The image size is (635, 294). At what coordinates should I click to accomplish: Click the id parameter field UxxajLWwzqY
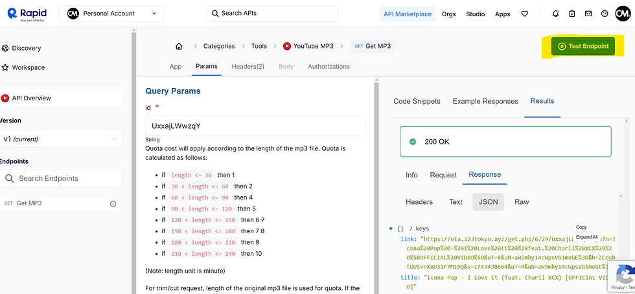(x=255, y=126)
